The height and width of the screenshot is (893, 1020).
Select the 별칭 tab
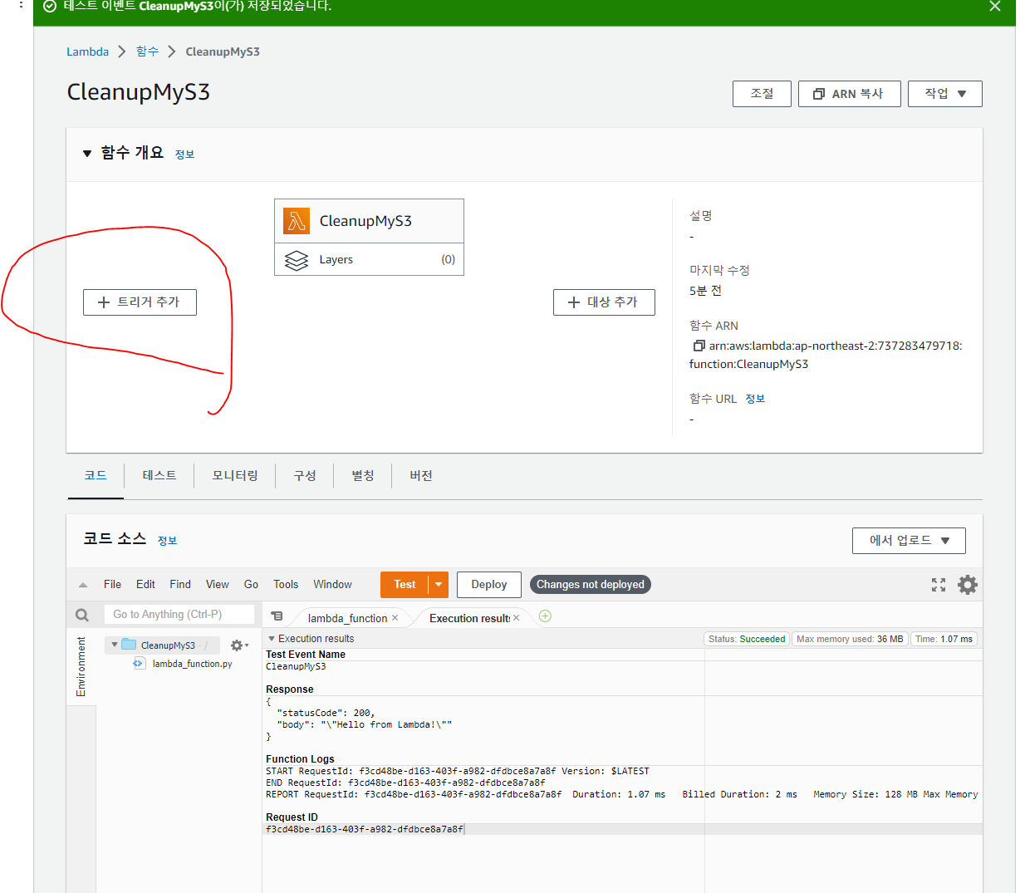pyautogui.click(x=363, y=475)
